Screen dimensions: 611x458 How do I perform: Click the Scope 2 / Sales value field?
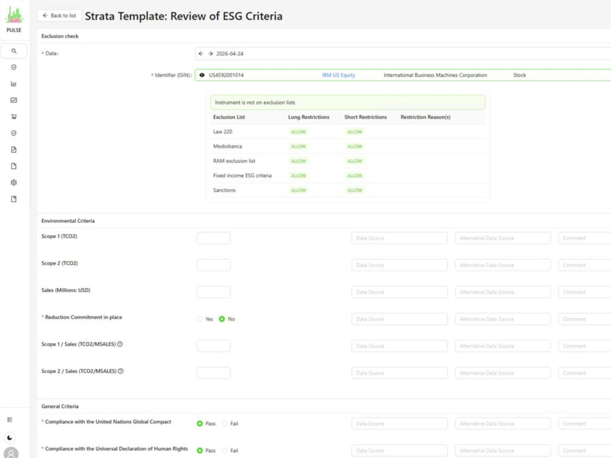pyautogui.click(x=213, y=373)
